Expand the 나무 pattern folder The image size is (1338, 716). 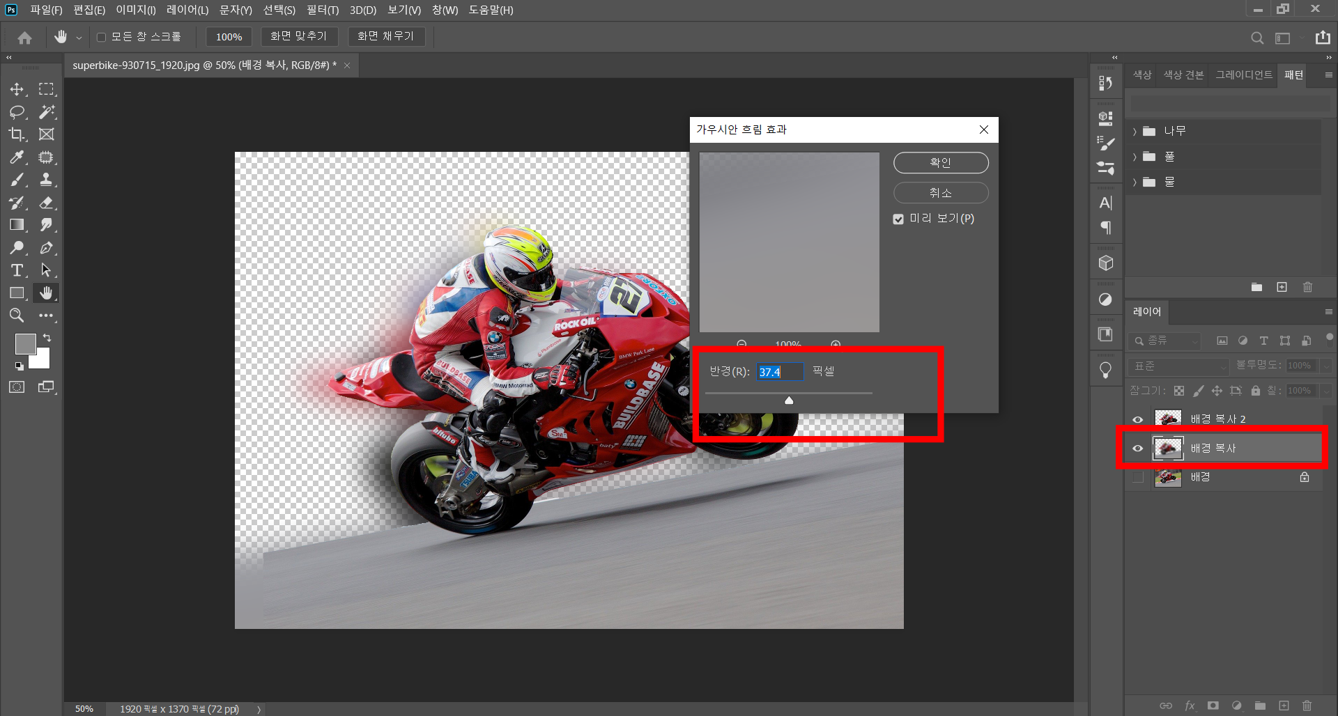click(1135, 131)
